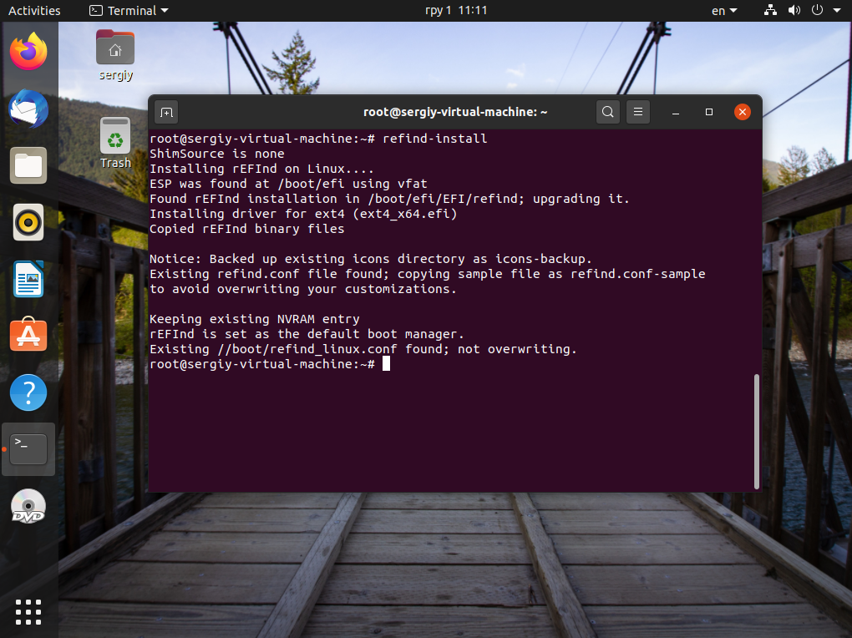Open the system power menu arrow
Image resolution: width=852 pixels, height=638 pixels.
[x=837, y=10]
